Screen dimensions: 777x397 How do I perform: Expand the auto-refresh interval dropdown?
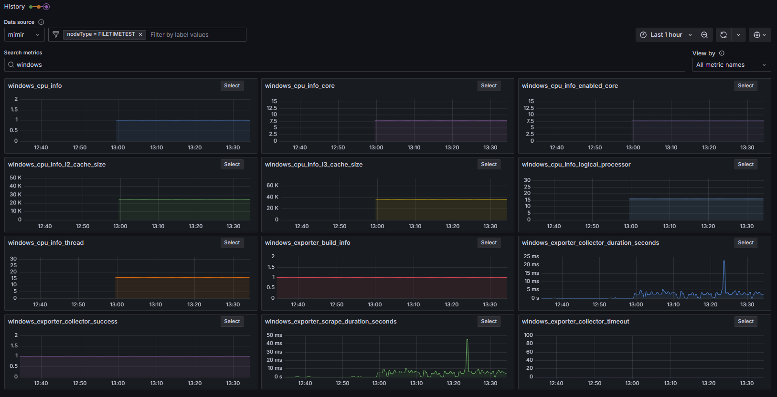point(738,35)
